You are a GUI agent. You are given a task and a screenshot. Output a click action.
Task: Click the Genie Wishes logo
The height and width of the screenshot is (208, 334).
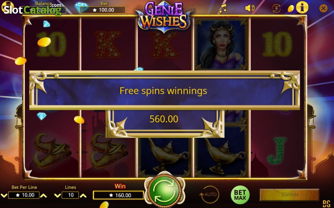164,17
